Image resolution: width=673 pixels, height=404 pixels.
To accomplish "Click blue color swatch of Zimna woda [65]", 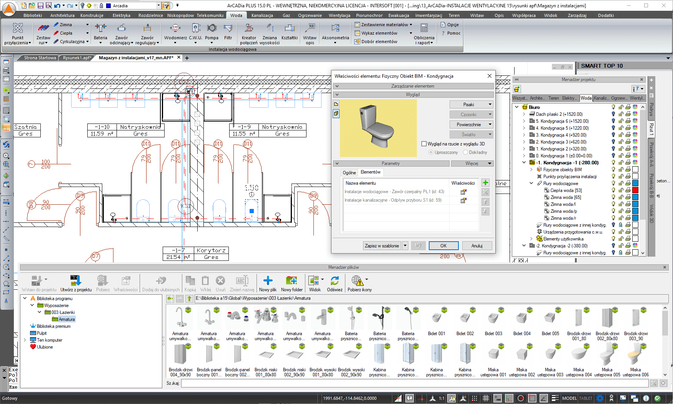I will 635,197.
